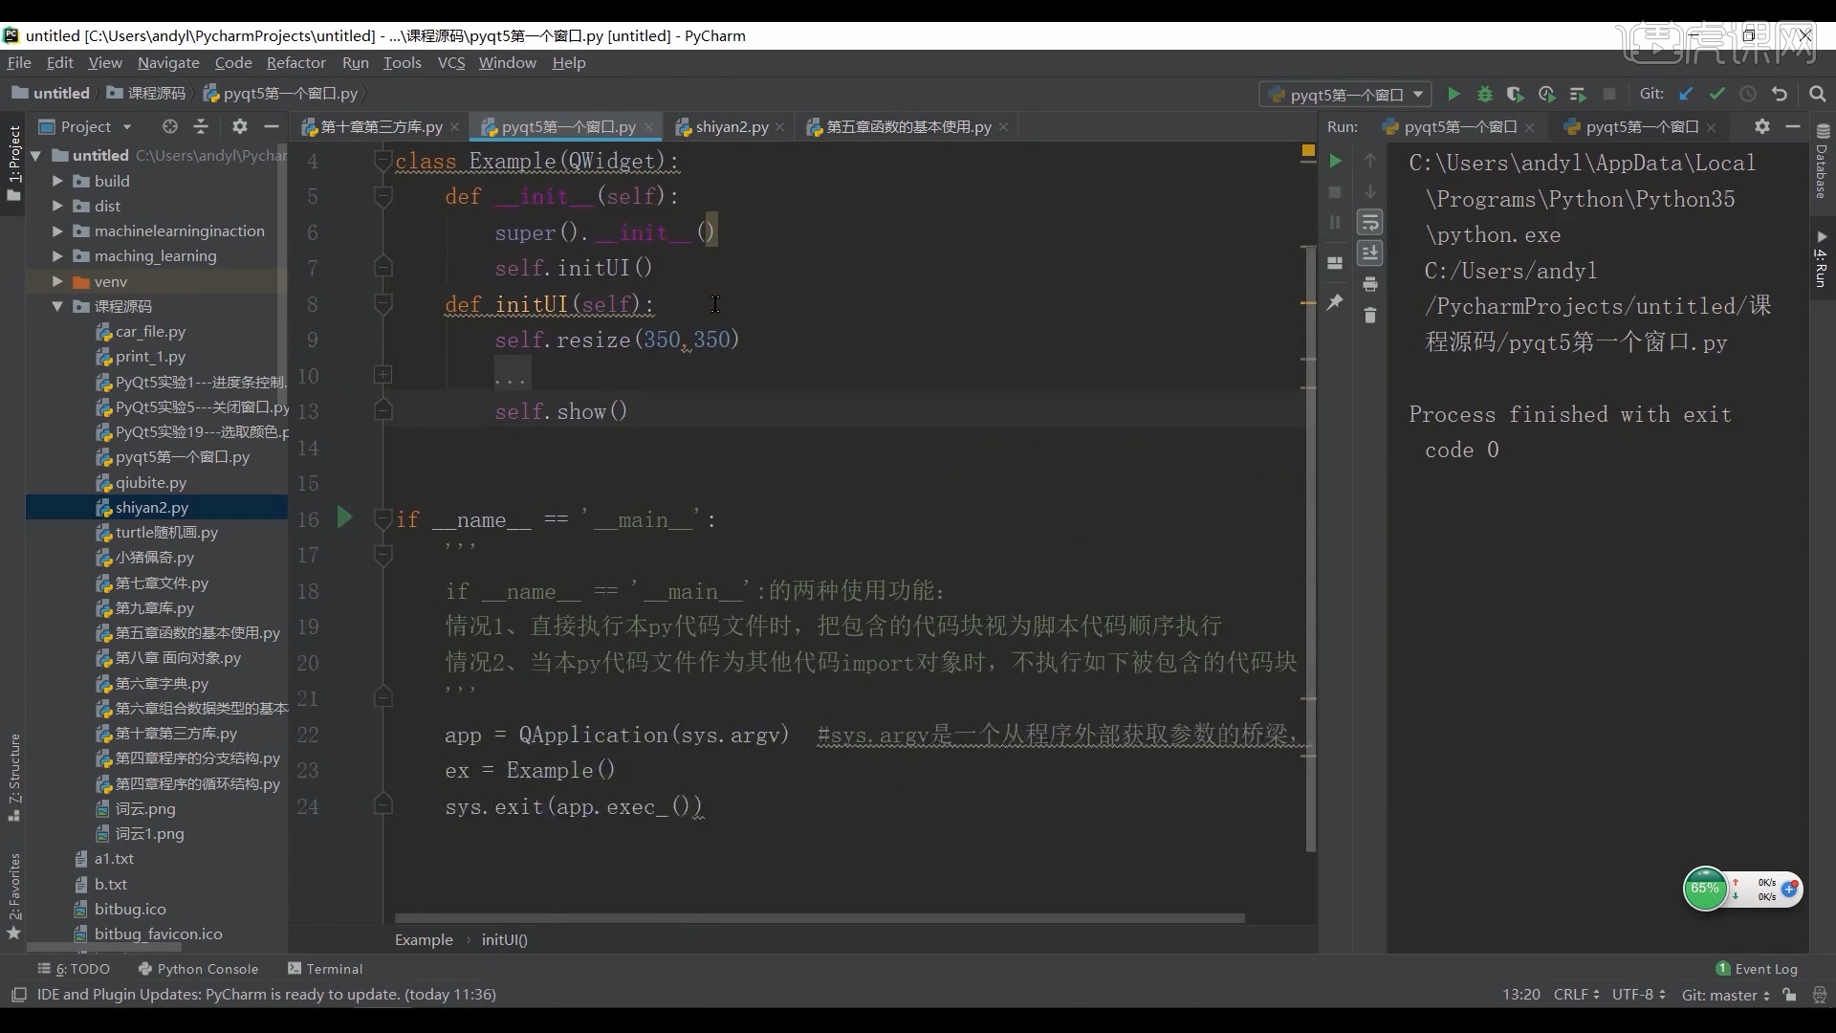Show Git history clock icon
Screen dimensions: 1836x1033
click(x=1748, y=94)
